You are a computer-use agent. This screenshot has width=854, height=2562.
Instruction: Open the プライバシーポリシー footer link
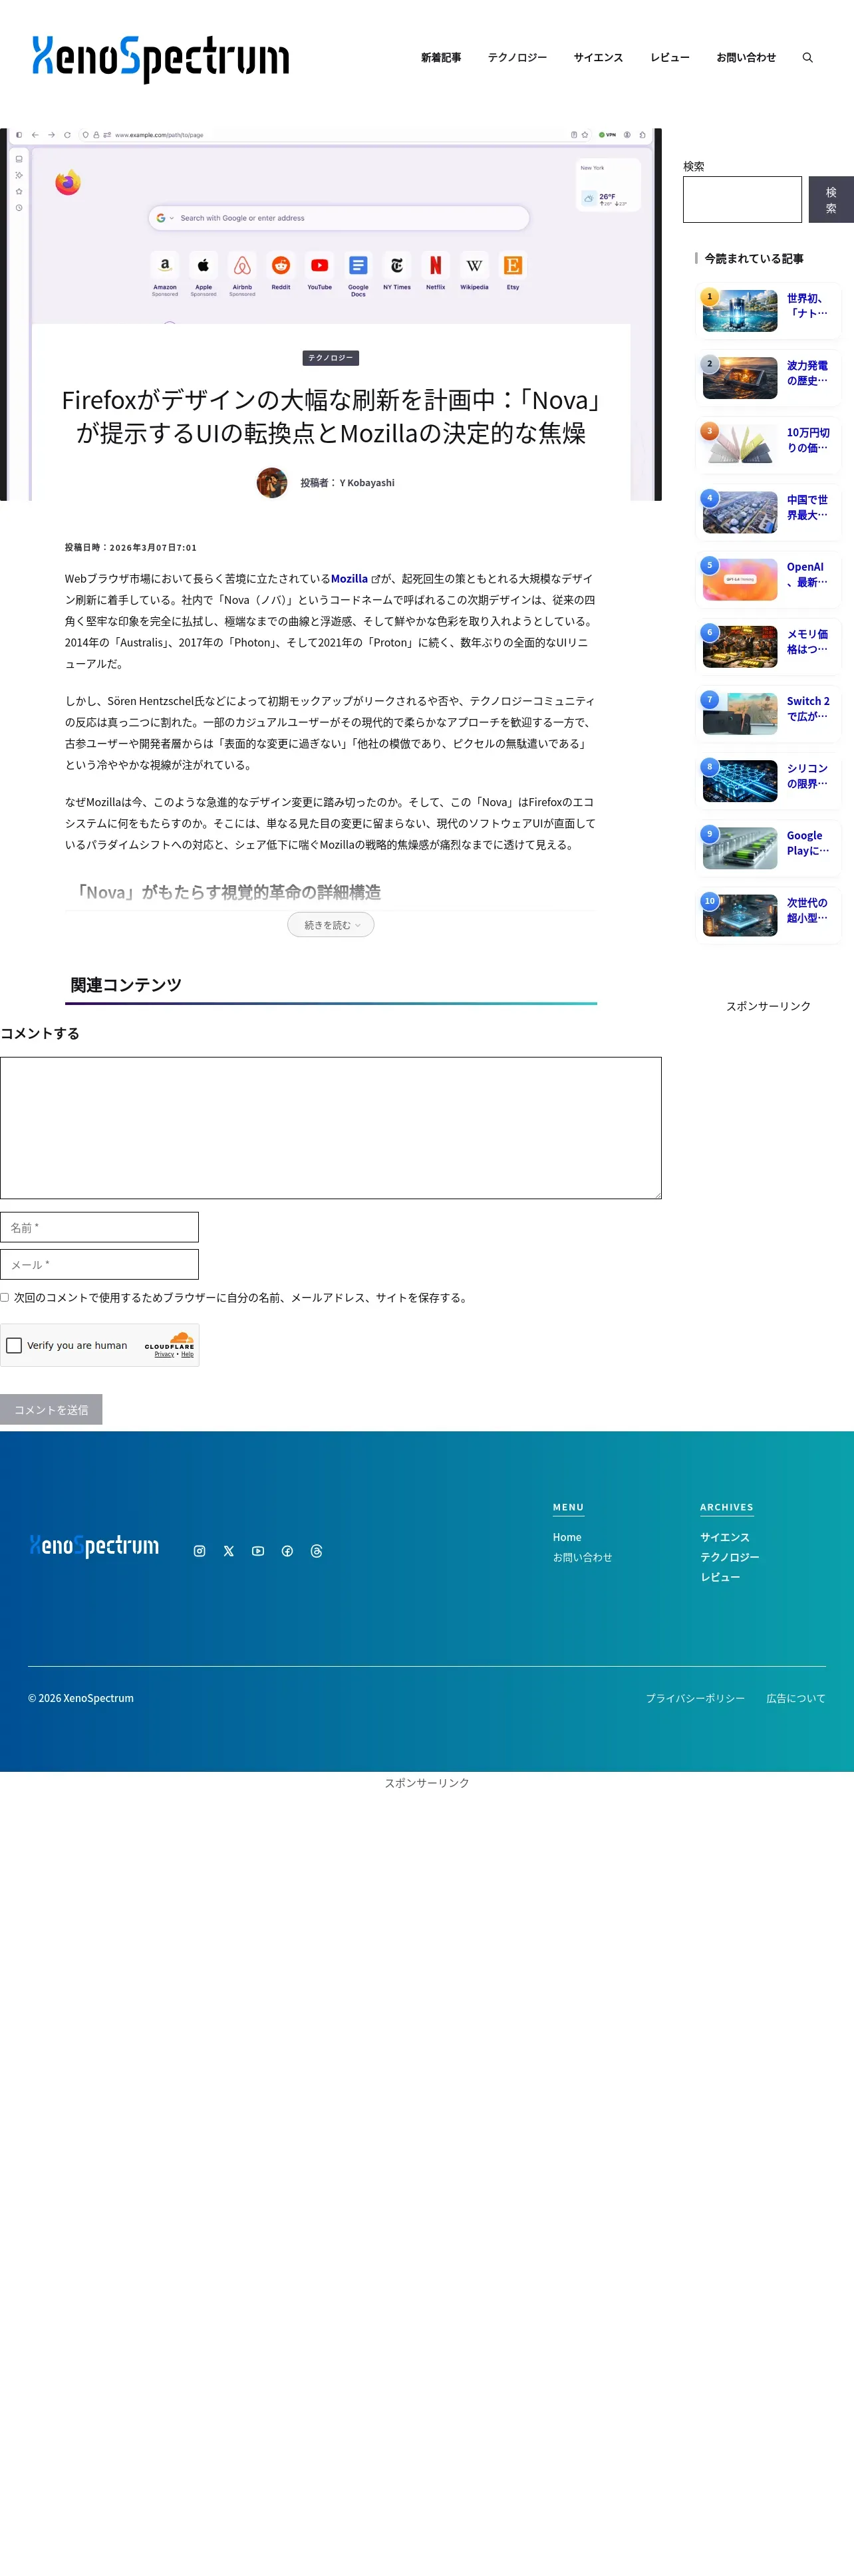coord(695,1699)
